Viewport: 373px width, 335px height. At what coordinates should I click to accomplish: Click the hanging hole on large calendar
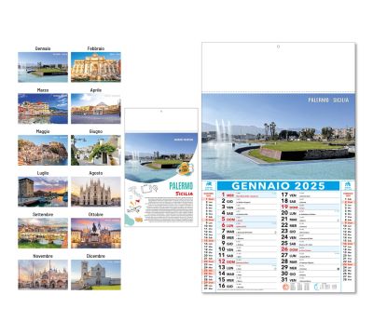278,47
